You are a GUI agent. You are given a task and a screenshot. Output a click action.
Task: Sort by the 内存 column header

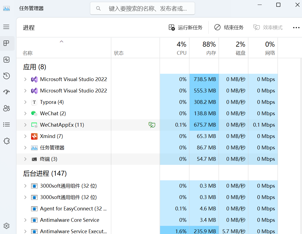click(204, 48)
